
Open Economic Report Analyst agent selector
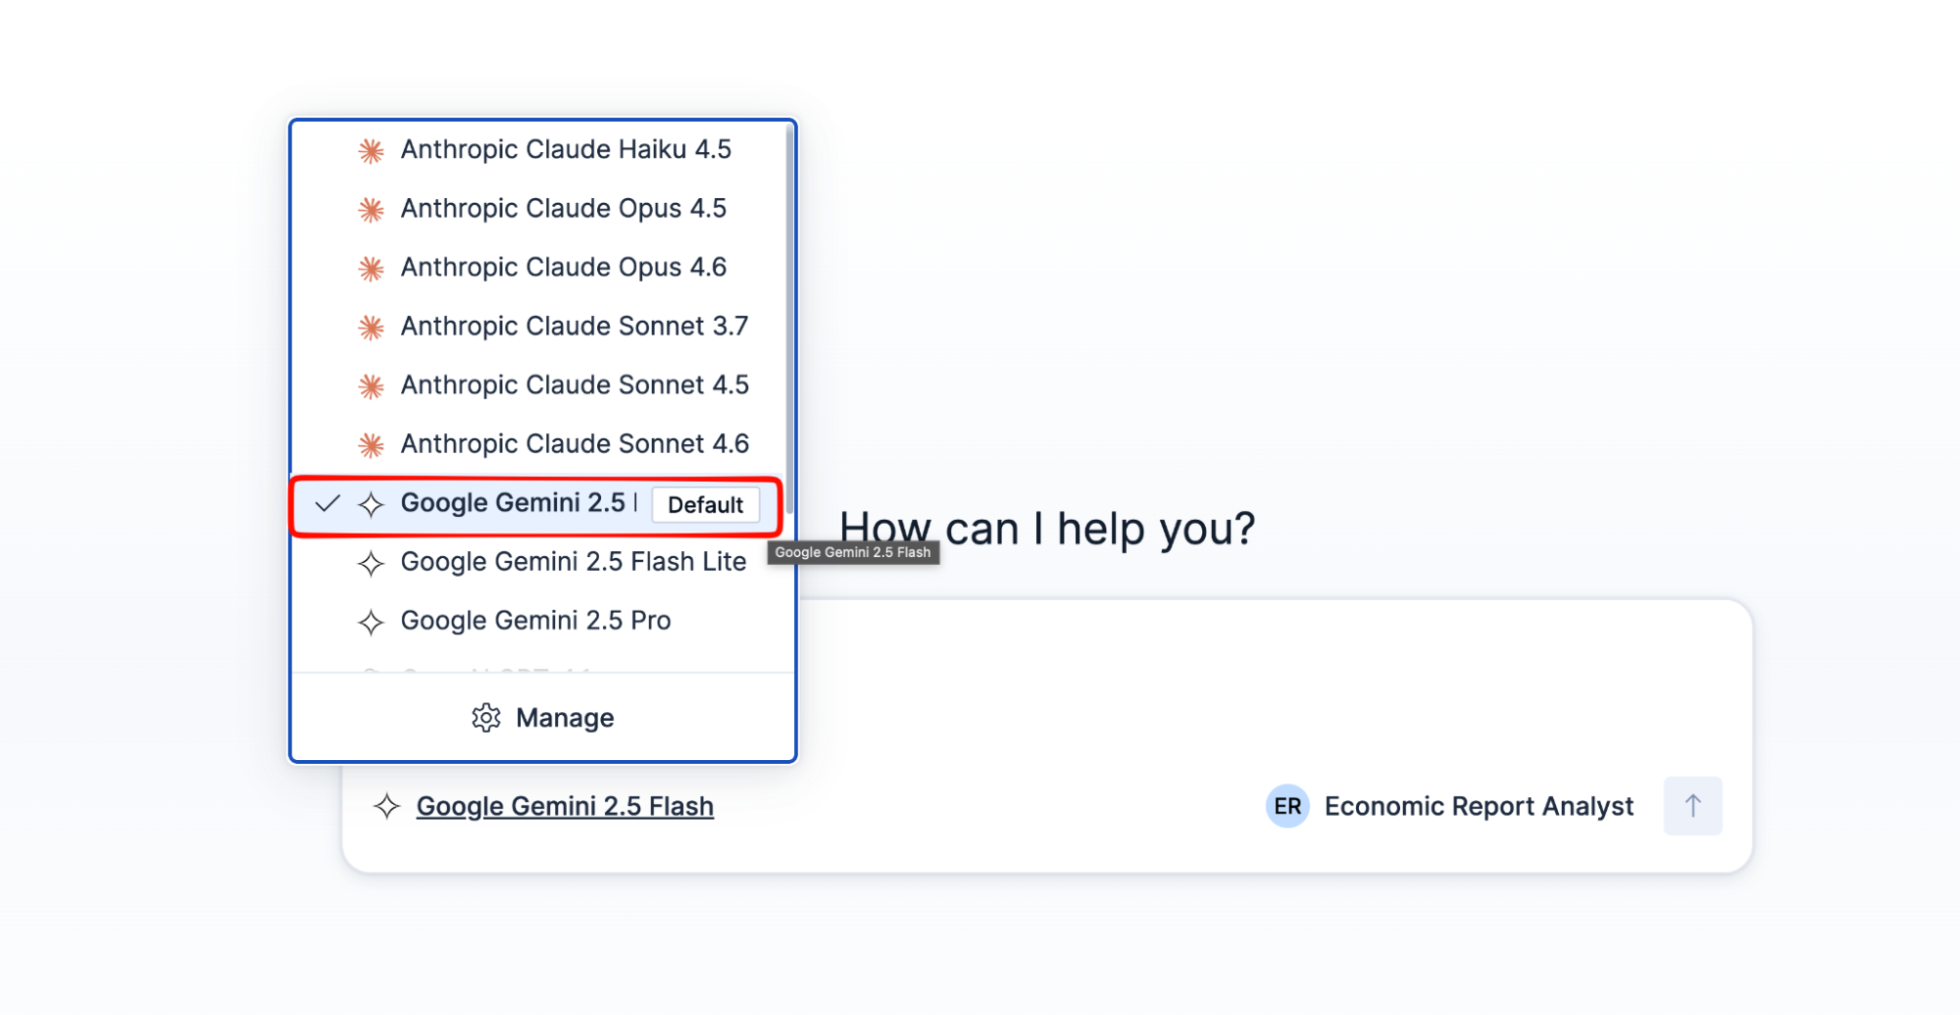tap(1450, 806)
